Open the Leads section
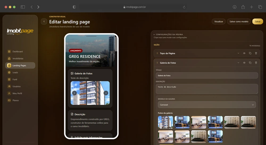The width and height of the screenshot is (266, 145). pos(20,72)
